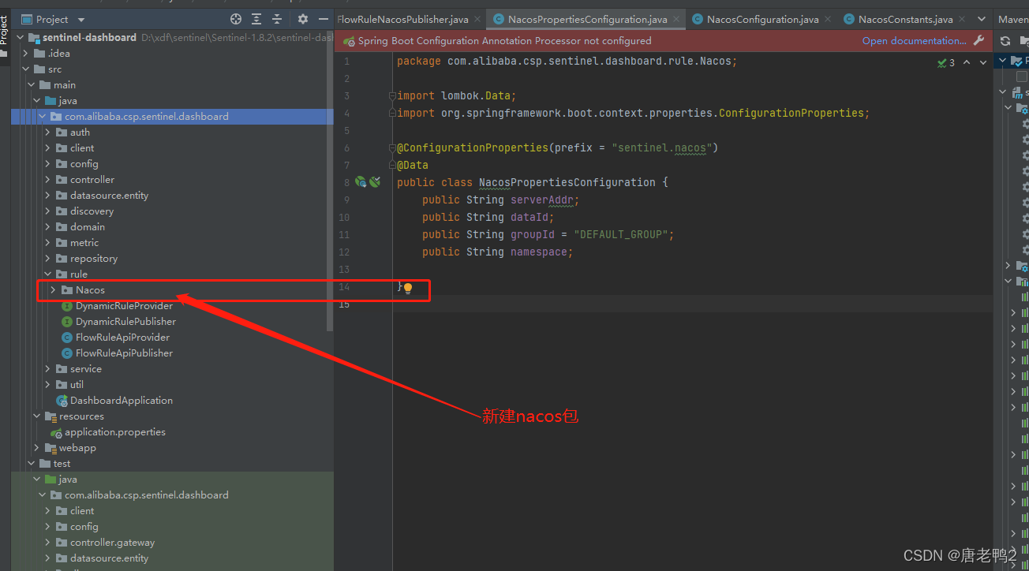Collapse the src folder
Viewport: 1029px width, 571px height.
click(25, 69)
